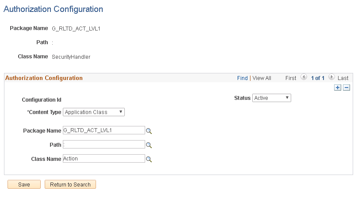The image size is (358, 198).
Task: Click the Class Name lookup magnifier
Action: pos(149,159)
